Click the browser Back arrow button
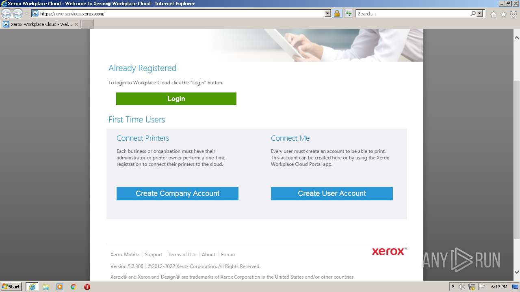Viewport: 520px width, 292px height. (6, 13)
